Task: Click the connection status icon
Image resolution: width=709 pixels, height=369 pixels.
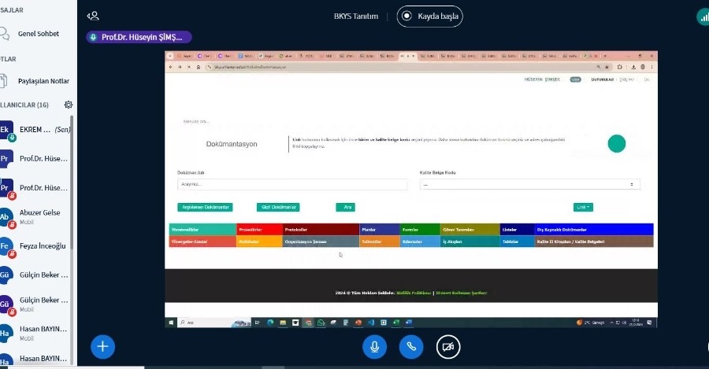Action: 702,16
